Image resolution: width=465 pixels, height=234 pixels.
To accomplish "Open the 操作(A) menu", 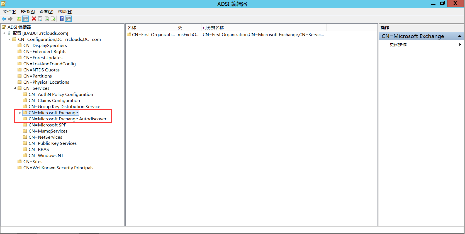I will [x=28, y=11].
